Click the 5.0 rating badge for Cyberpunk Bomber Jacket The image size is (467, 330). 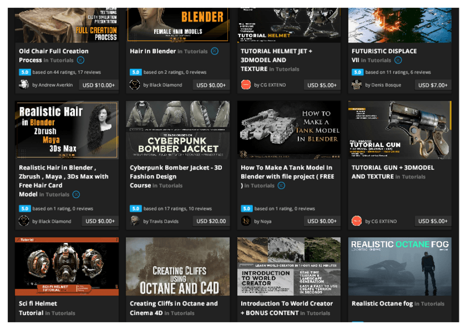point(135,209)
